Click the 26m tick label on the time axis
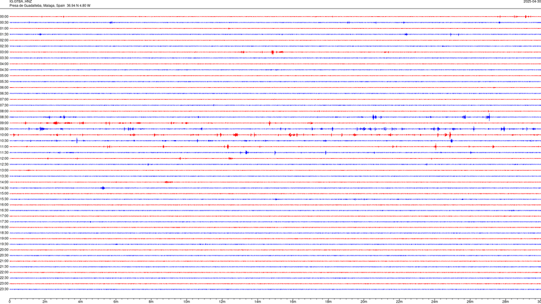541x304 pixels. [470, 302]
